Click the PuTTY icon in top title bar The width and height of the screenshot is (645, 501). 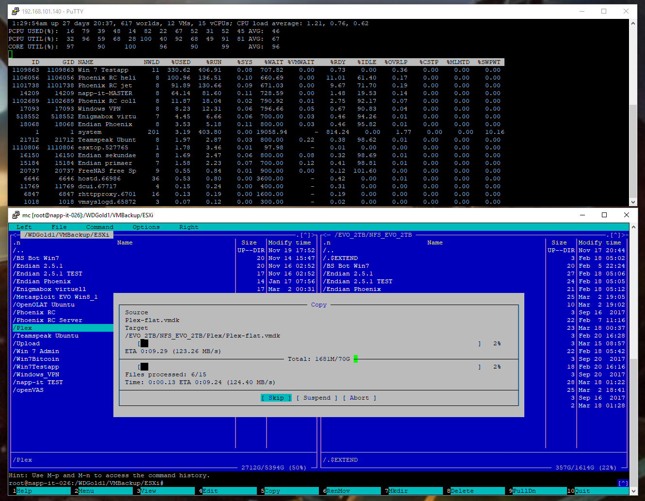[x=16, y=11]
